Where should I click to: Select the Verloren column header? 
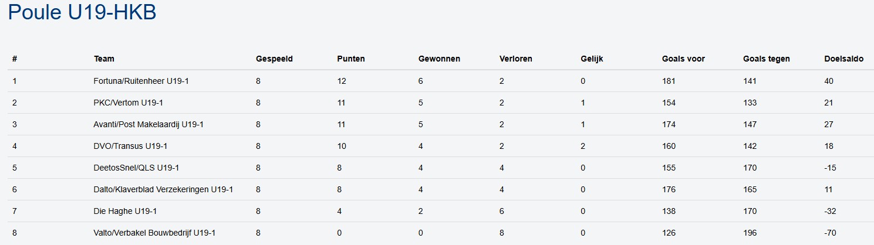516,59
